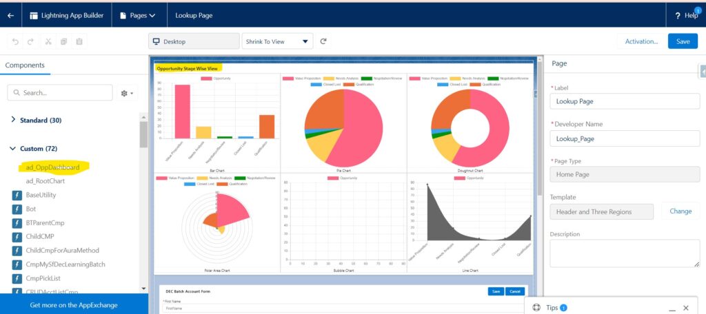The width and height of the screenshot is (706, 314).
Task: Click the Header and Three Regions template field
Action: click(x=601, y=211)
